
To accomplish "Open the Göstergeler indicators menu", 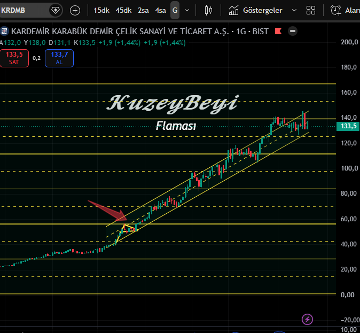I will 255,10.
